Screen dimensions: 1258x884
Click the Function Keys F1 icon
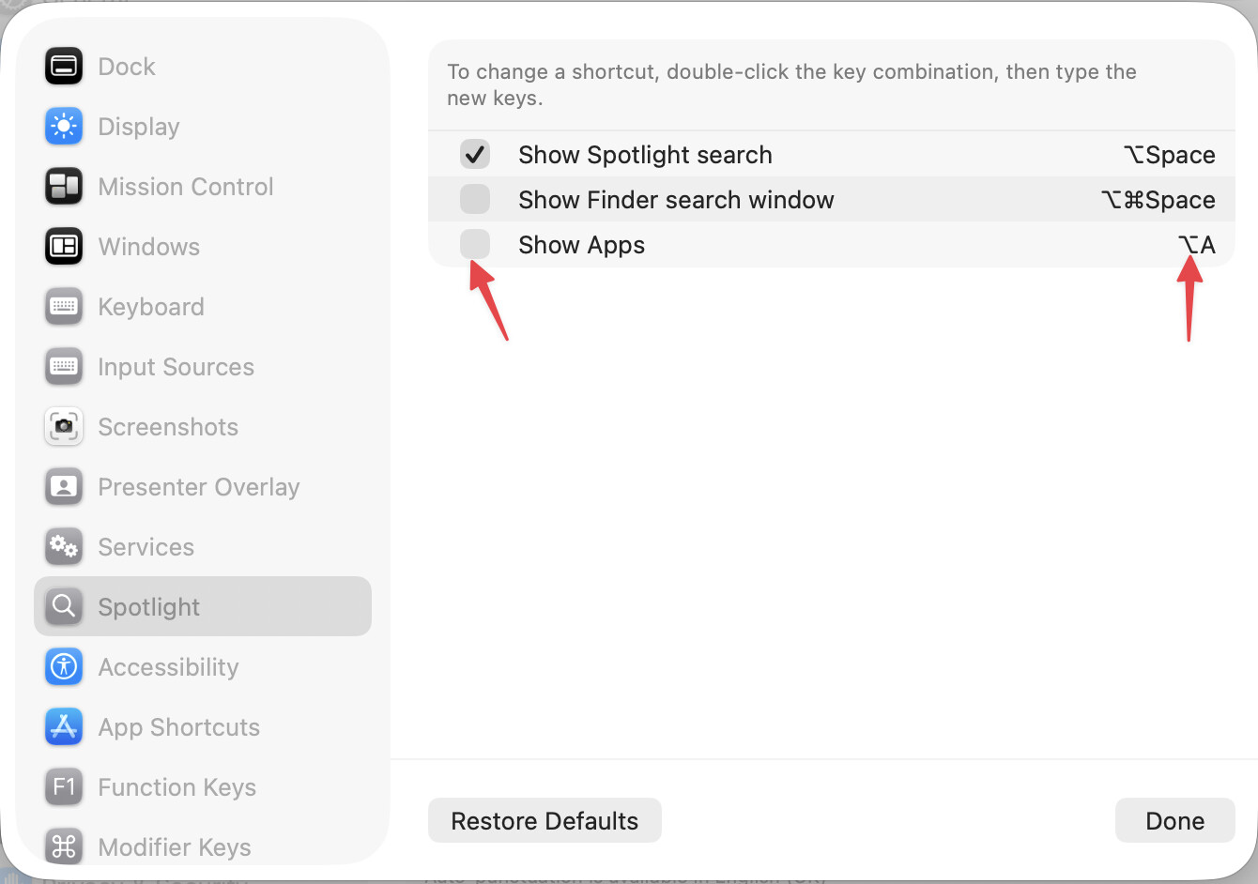[x=64, y=787]
